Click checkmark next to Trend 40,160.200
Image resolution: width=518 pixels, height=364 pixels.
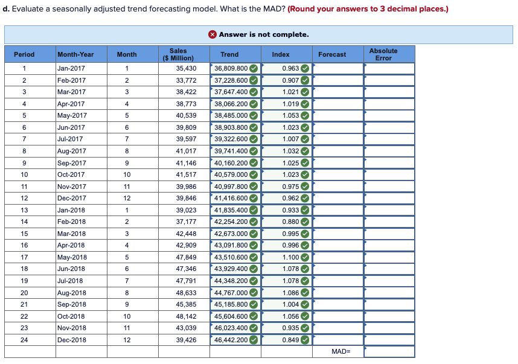(x=254, y=162)
